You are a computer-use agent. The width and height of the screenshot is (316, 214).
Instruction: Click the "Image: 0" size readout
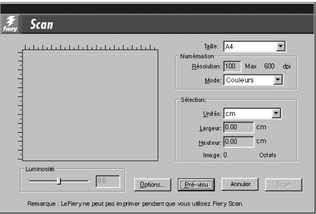coord(215,155)
